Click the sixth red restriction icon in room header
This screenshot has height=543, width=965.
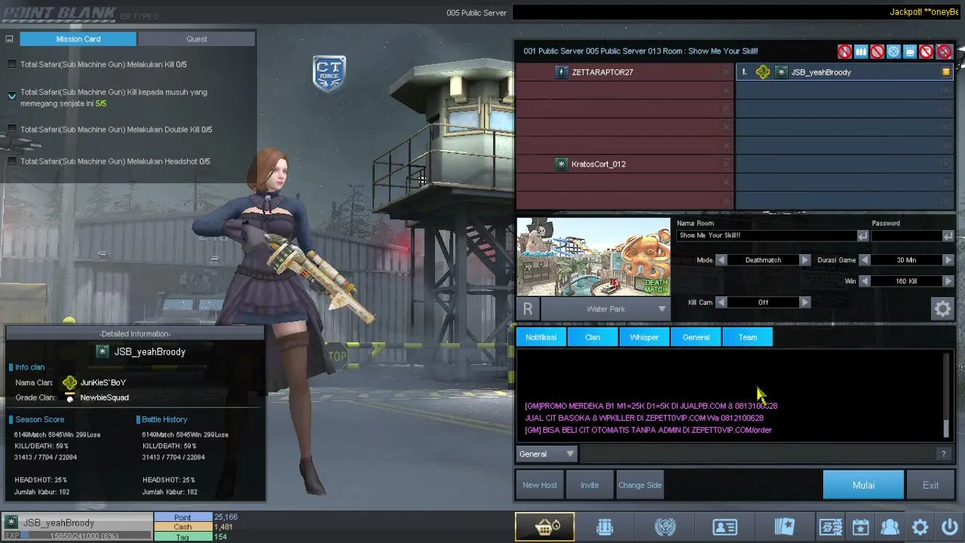pos(927,51)
